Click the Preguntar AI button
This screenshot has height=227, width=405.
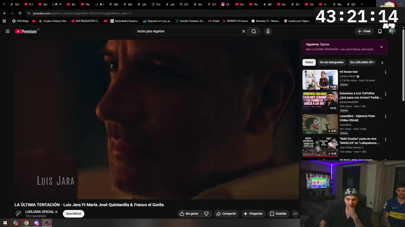[x=253, y=214]
